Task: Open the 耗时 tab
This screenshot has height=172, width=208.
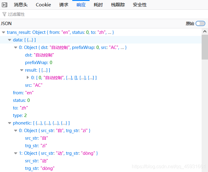Action: tap(98, 5)
